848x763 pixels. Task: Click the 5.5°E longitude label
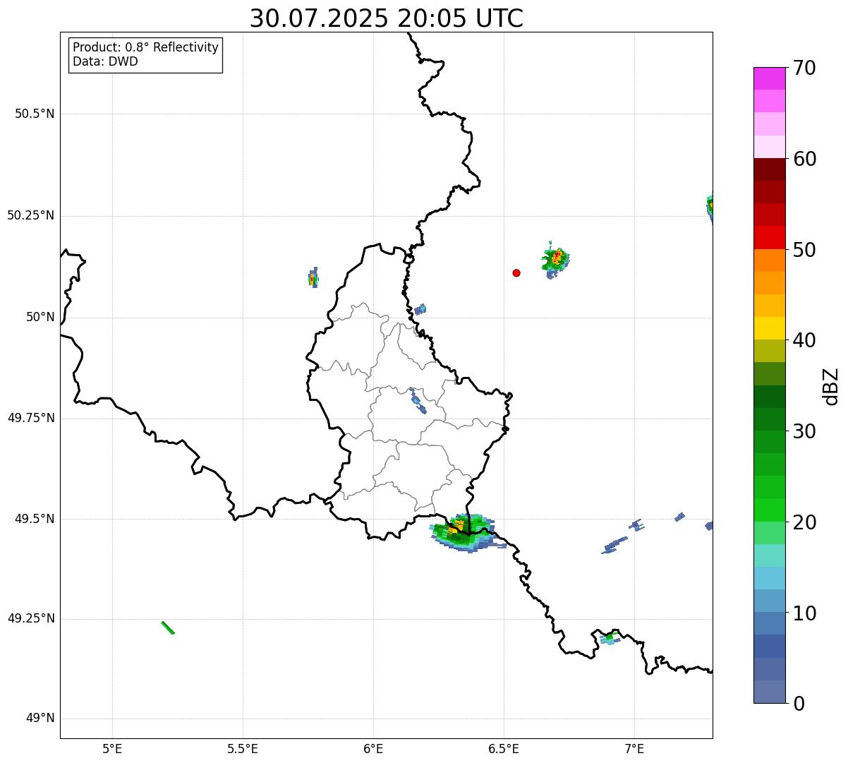[243, 748]
